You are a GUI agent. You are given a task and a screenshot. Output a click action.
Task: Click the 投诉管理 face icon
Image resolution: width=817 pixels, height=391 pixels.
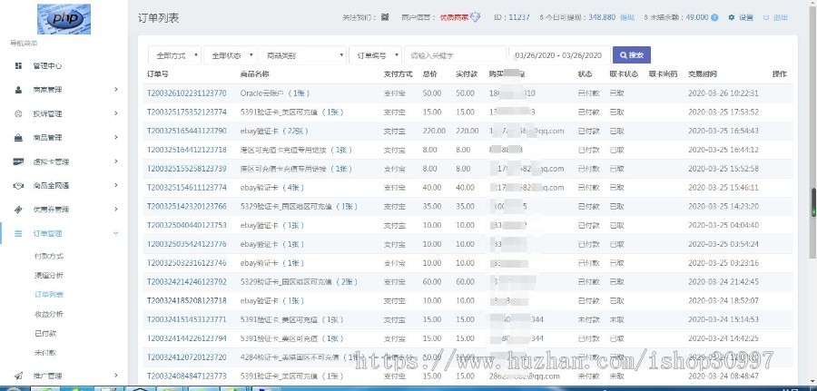point(18,113)
